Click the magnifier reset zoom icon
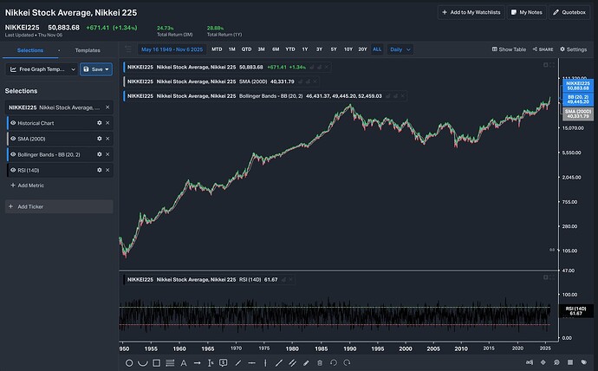 click(556, 362)
